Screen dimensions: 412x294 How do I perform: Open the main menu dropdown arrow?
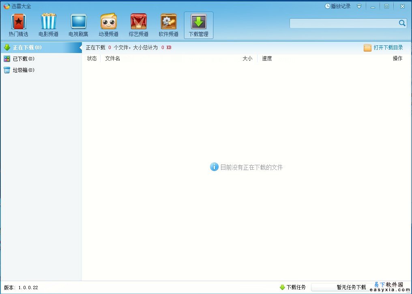tap(359, 6)
